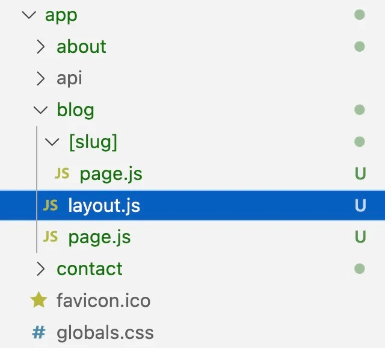Expand the about folder chevron
The width and height of the screenshot is (385, 348).
(41, 47)
